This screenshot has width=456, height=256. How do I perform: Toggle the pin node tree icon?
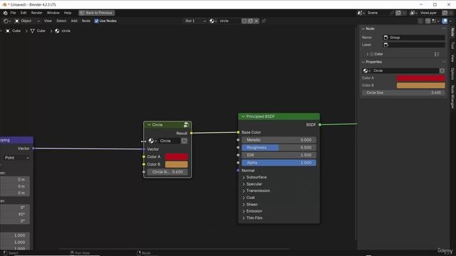[x=264, y=21]
